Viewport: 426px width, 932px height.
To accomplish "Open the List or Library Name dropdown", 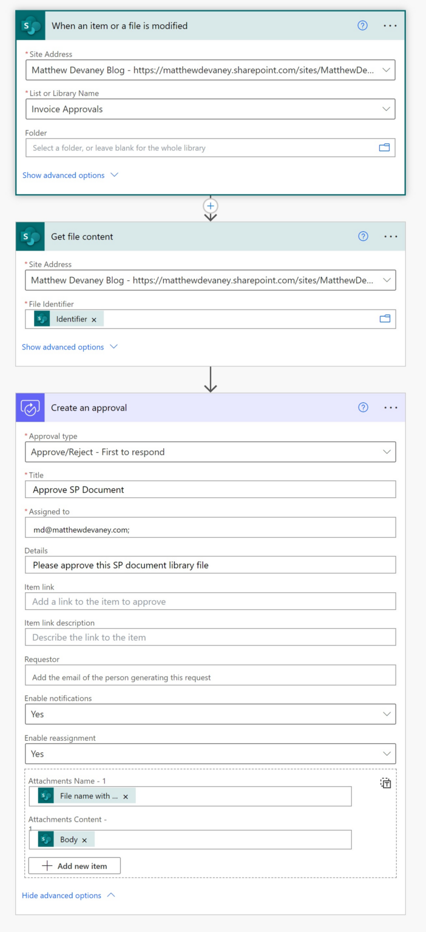I will pyautogui.click(x=387, y=109).
